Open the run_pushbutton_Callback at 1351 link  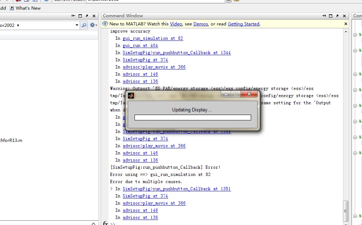(x=177, y=189)
